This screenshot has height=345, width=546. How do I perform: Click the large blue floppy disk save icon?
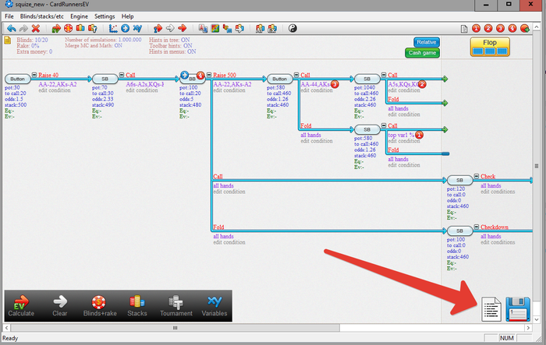(x=518, y=309)
